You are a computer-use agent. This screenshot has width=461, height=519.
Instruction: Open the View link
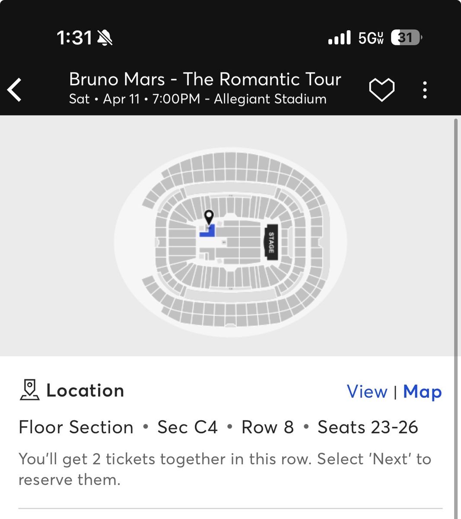(x=367, y=391)
